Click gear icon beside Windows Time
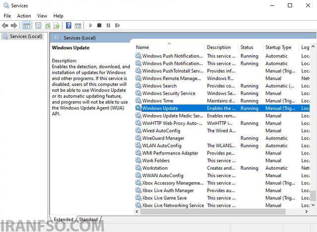Screen dimensions: 317x232 (x=138, y=101)
